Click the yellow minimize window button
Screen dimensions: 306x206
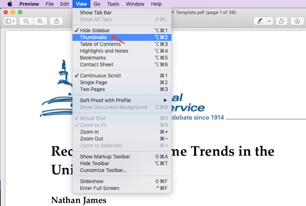point(13,12)
